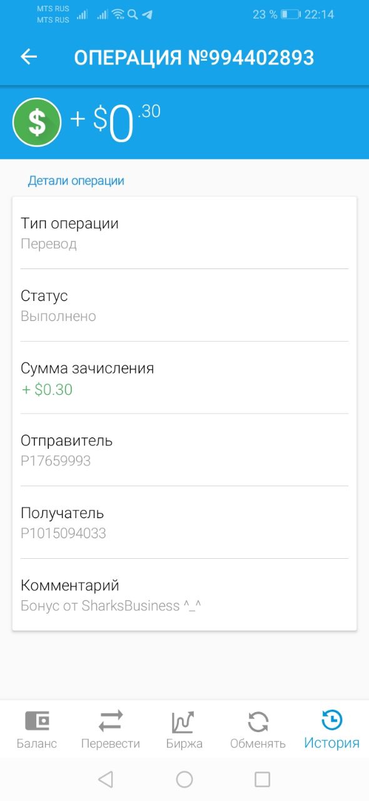Viewport: 369px width, 801px height.
Task: Tap the green + $0.30 amount
Action: (47, 389)
